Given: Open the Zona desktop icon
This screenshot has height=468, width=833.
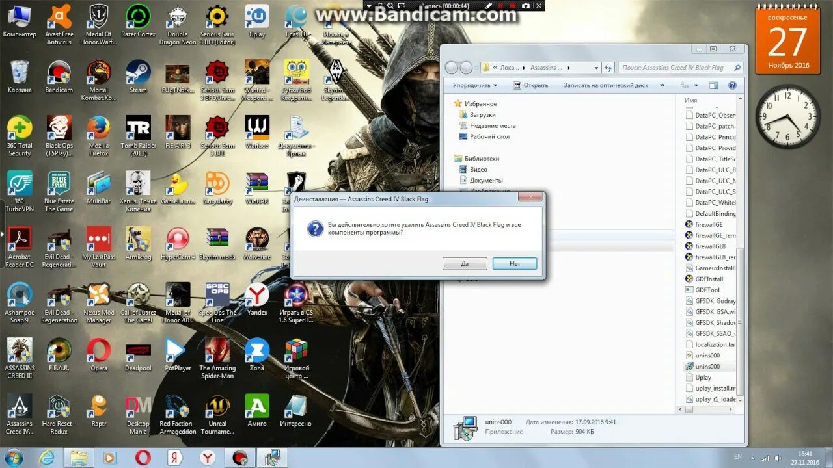Looking at the screenshot, I should pyautogui.click(x=257, y=354).
